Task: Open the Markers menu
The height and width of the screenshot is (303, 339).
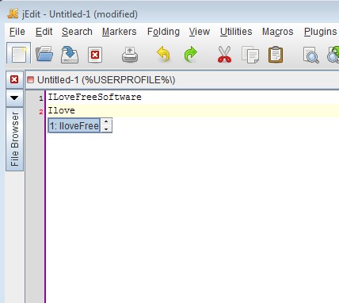Action: coord(120,32)
